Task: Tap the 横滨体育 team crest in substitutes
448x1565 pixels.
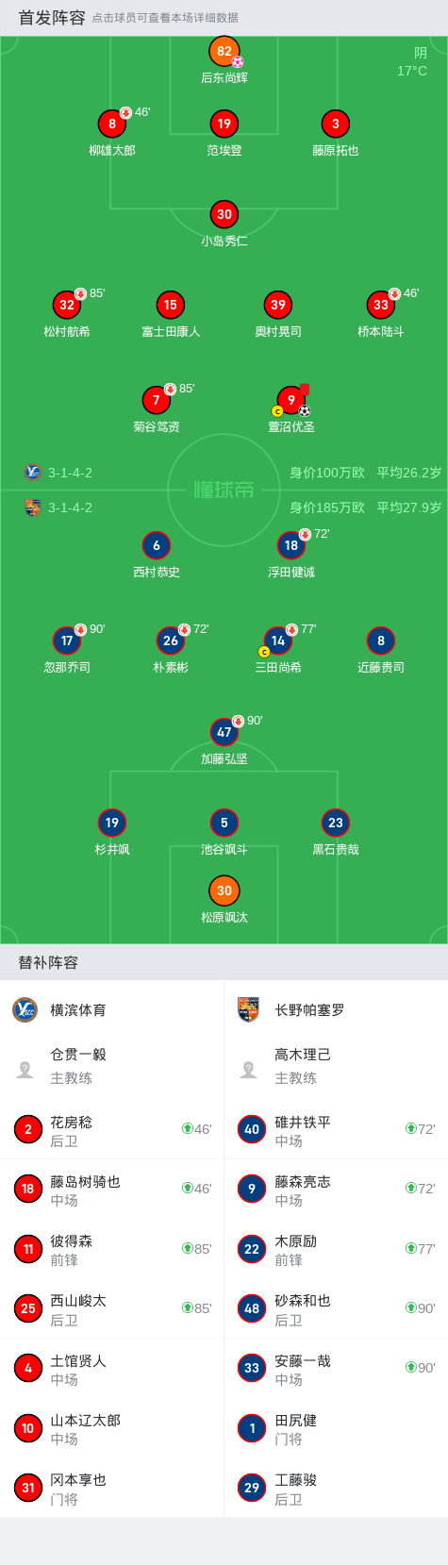Action: [x=25, y=1009]
